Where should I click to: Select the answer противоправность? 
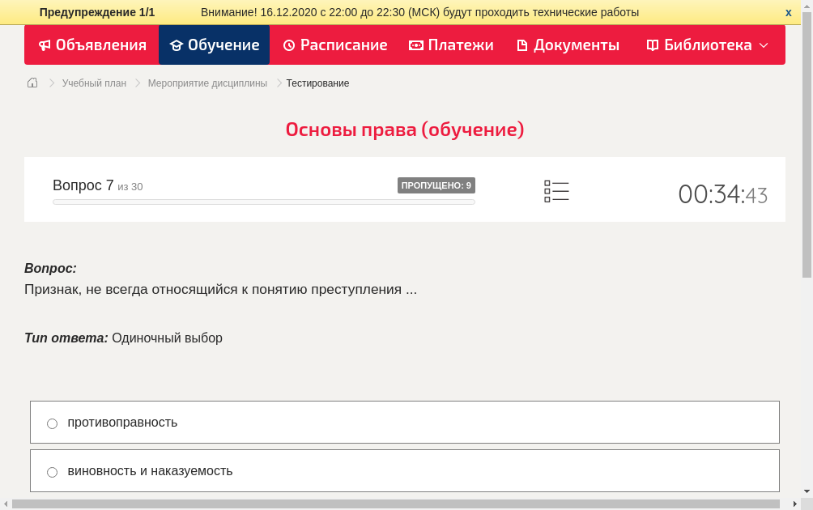(52, 423)
